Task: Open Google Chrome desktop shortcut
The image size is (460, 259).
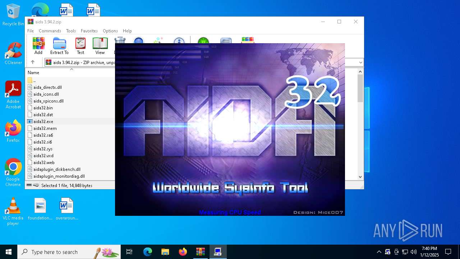Action: click(x=13, y=173)
